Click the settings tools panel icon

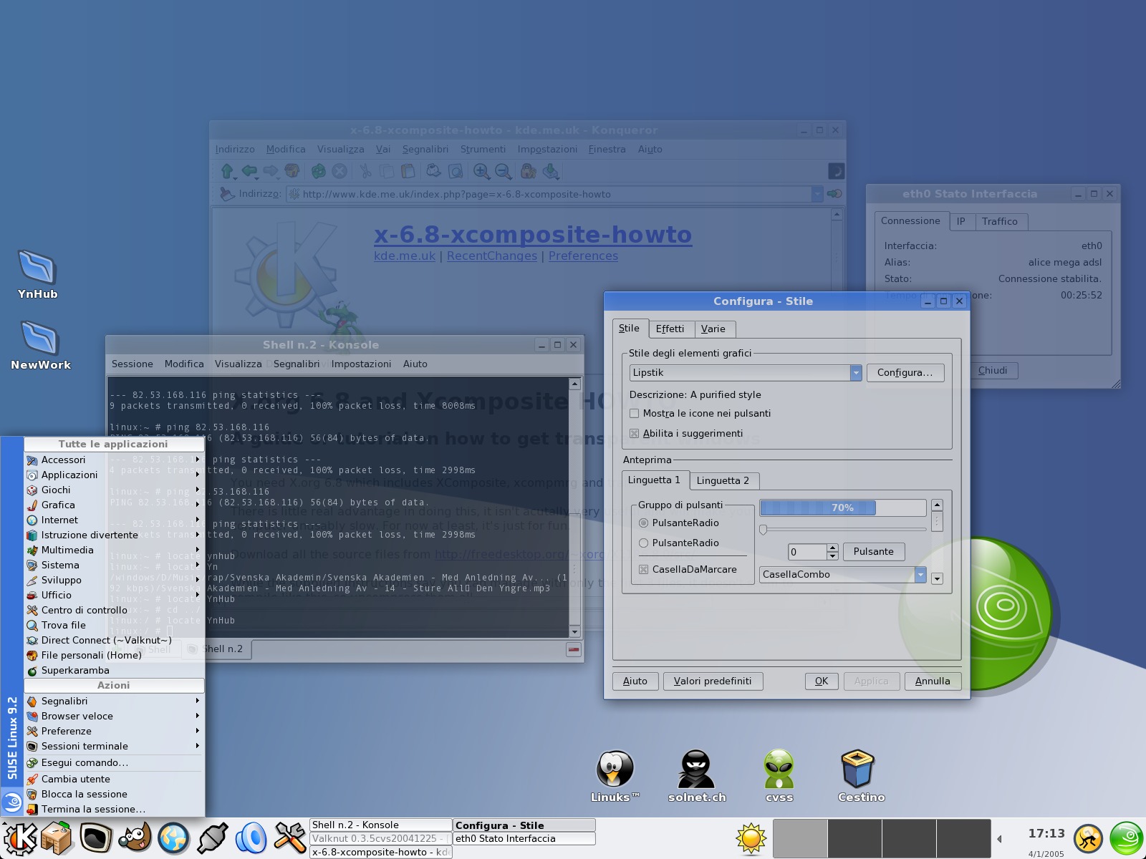(290, 838)
